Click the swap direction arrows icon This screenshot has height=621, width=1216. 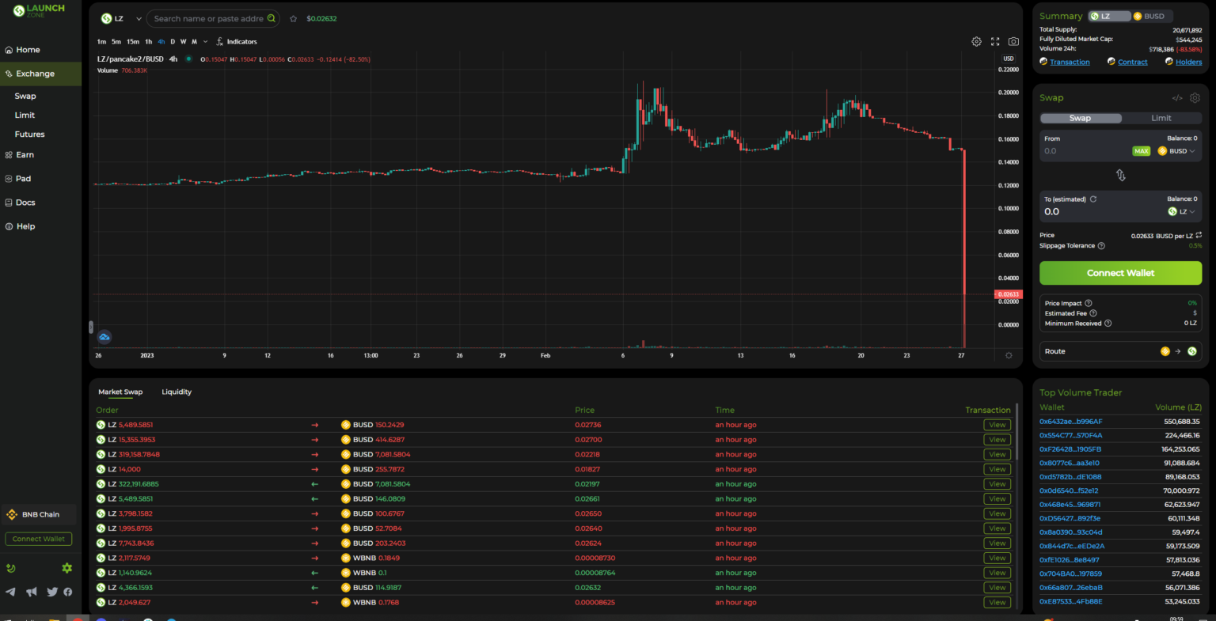pos(1120,175)
